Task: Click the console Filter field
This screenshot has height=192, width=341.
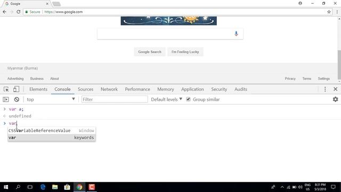Action: (x=115, y=99)
